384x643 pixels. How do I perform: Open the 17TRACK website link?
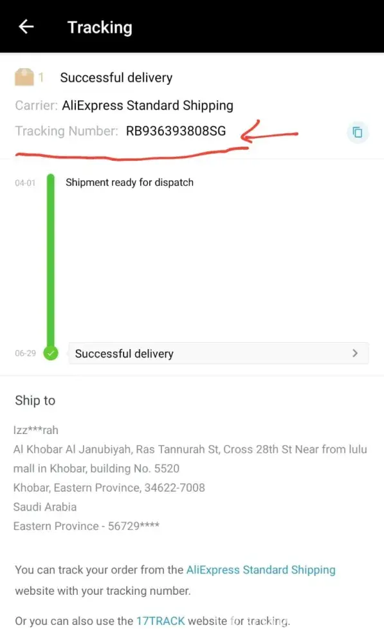[160, 621]
